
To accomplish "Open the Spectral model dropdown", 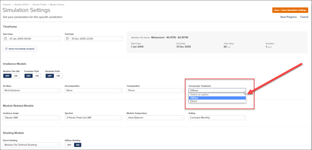I will pos(94,118).
